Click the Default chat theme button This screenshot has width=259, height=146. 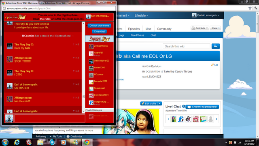point(100,26)
